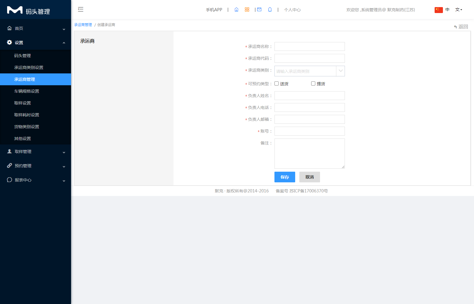Expand the 报表中心 chevron

pos(64,181)
